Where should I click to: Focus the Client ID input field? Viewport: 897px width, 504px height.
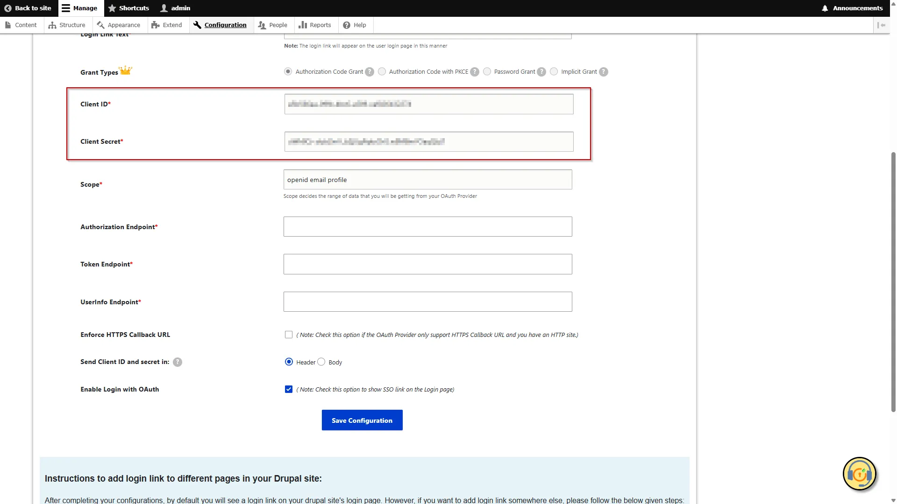click(429, 104)
